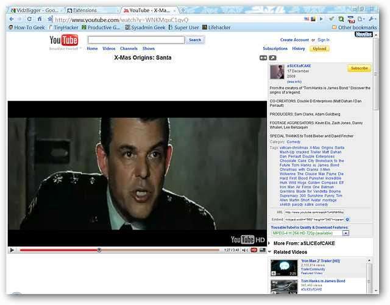Open the Tom Hanks is James Bond link

pos(323,281)
